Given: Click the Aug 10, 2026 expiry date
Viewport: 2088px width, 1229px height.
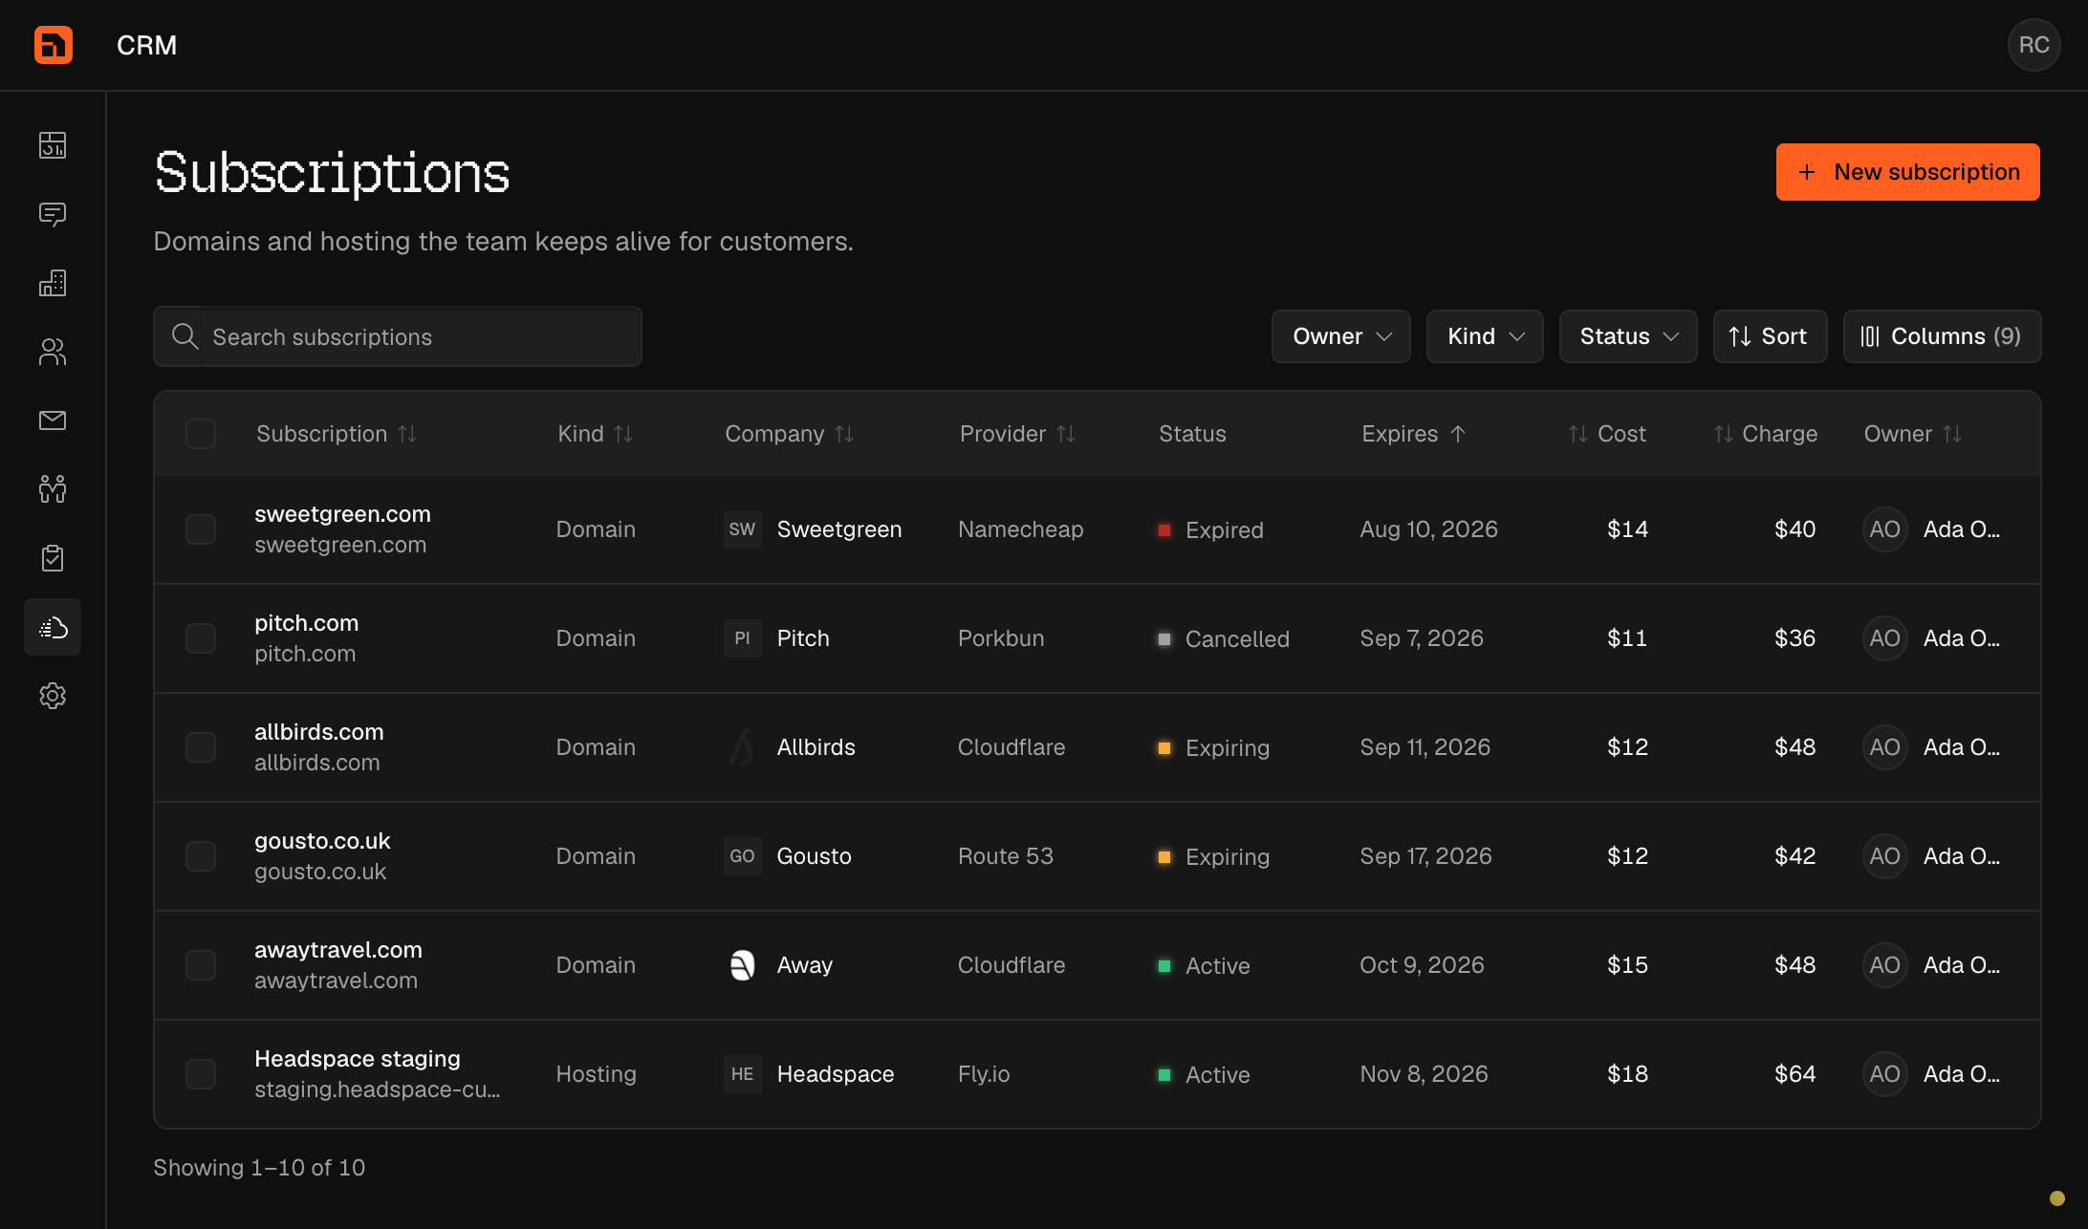Looking at the screenshot, I should pyautogui.click(x=1428, y=529).
